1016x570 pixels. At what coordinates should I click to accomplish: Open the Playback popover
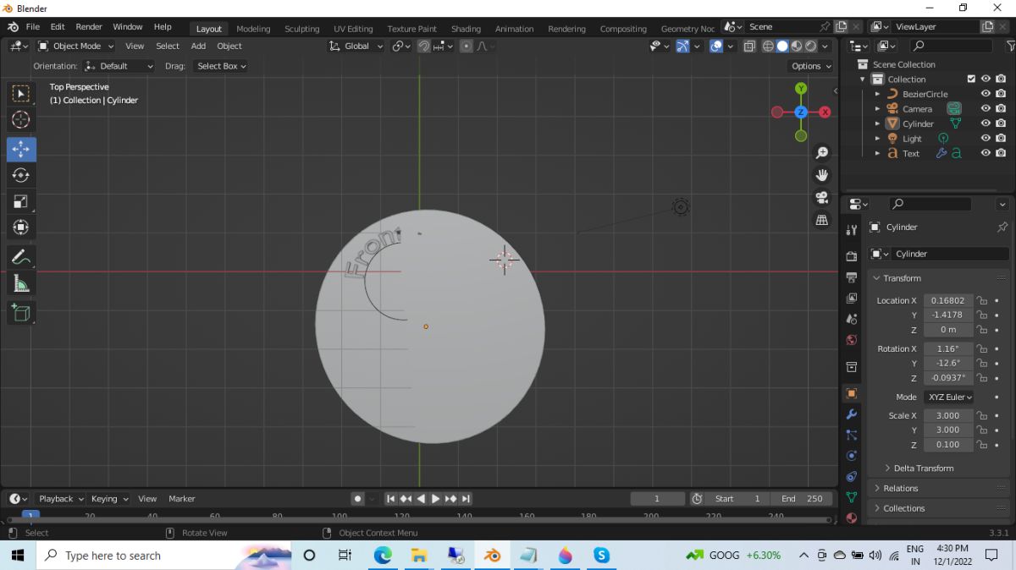(x=60, y=499)
